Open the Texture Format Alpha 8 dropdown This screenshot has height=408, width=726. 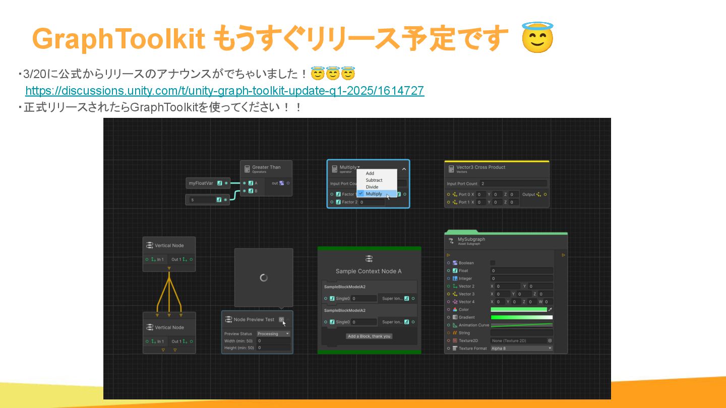pos(521,349)
